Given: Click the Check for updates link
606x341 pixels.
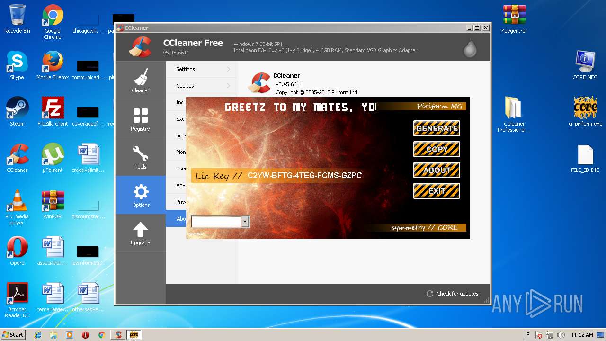Looking at the screenshot, I should click(457, 294).
